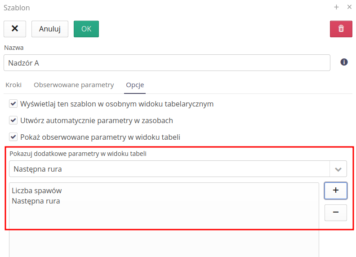This screenshot has height=257, width=356.
Task: Remove parameter with minus button
Action: tap(335, 213)
